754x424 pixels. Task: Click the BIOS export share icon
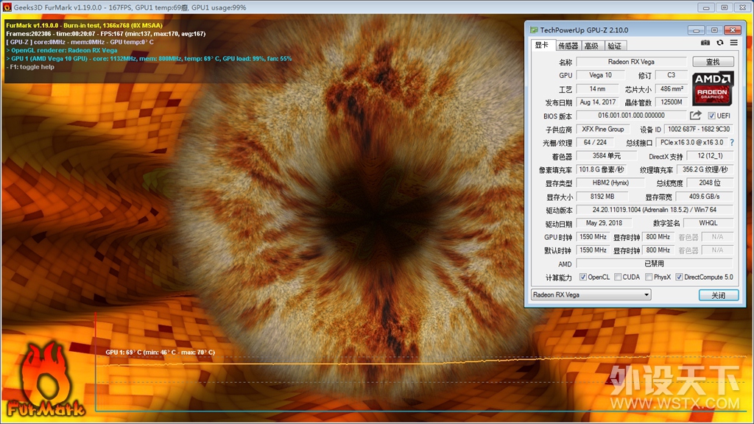pos(695,116)
